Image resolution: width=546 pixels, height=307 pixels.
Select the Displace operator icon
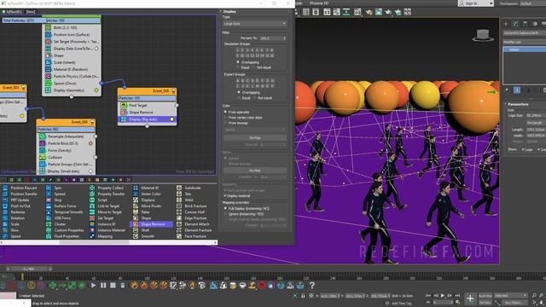[x=136, y=200]
